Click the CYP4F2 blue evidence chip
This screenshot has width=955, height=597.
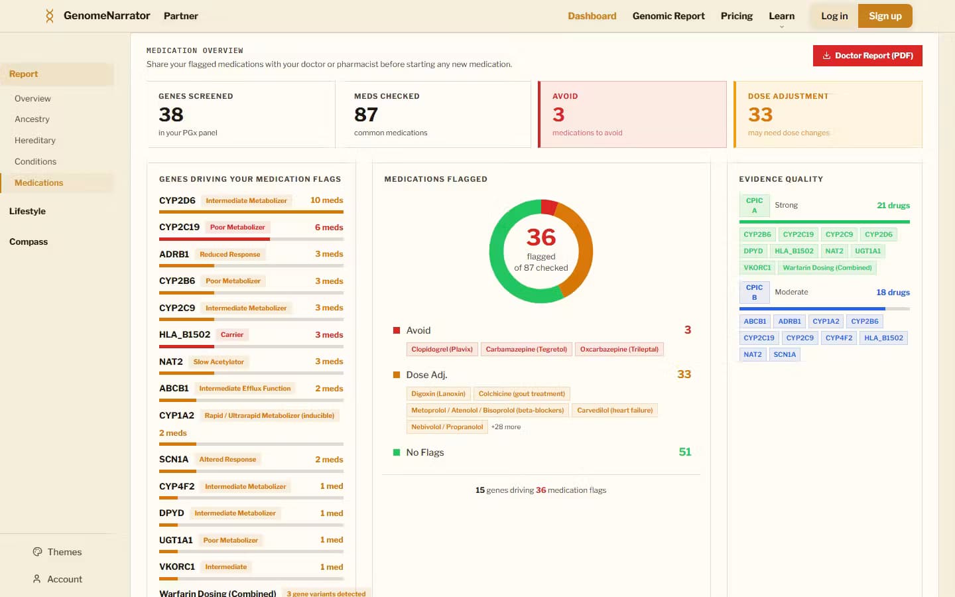point(839,338)
